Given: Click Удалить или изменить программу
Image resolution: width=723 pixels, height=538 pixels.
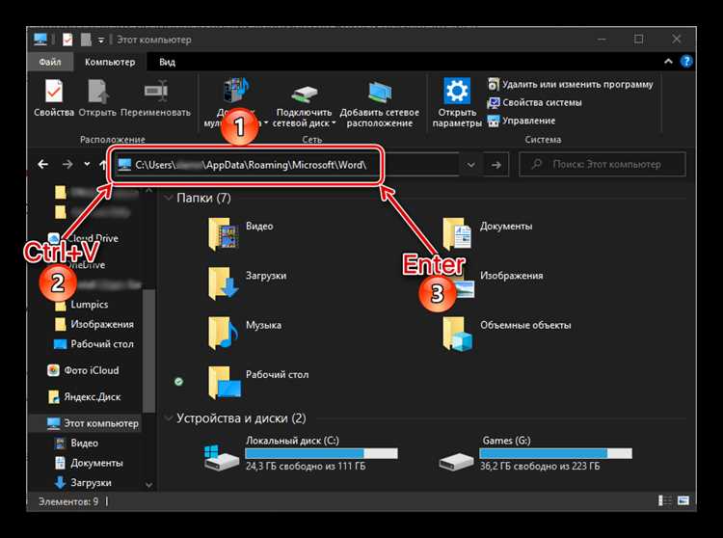Looking at the screenshot, I should point(571,85).
